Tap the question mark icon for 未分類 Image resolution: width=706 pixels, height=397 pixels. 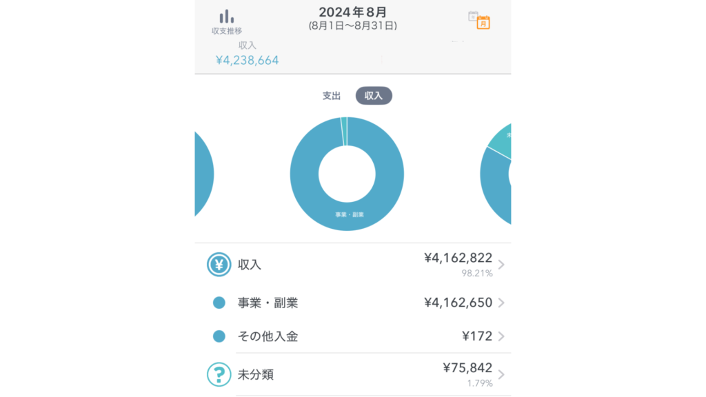click(x=219, y=374)
